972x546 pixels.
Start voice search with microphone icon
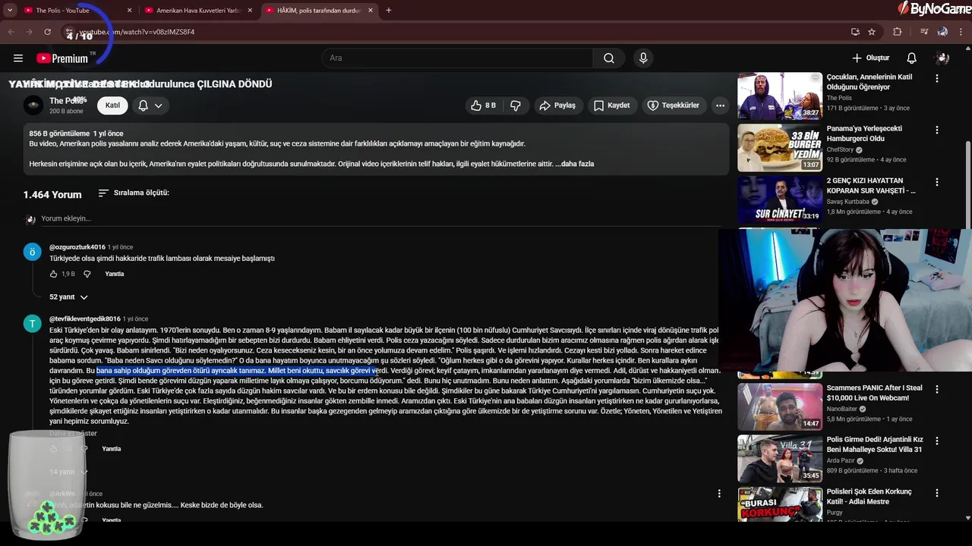(x=643, y=58)
